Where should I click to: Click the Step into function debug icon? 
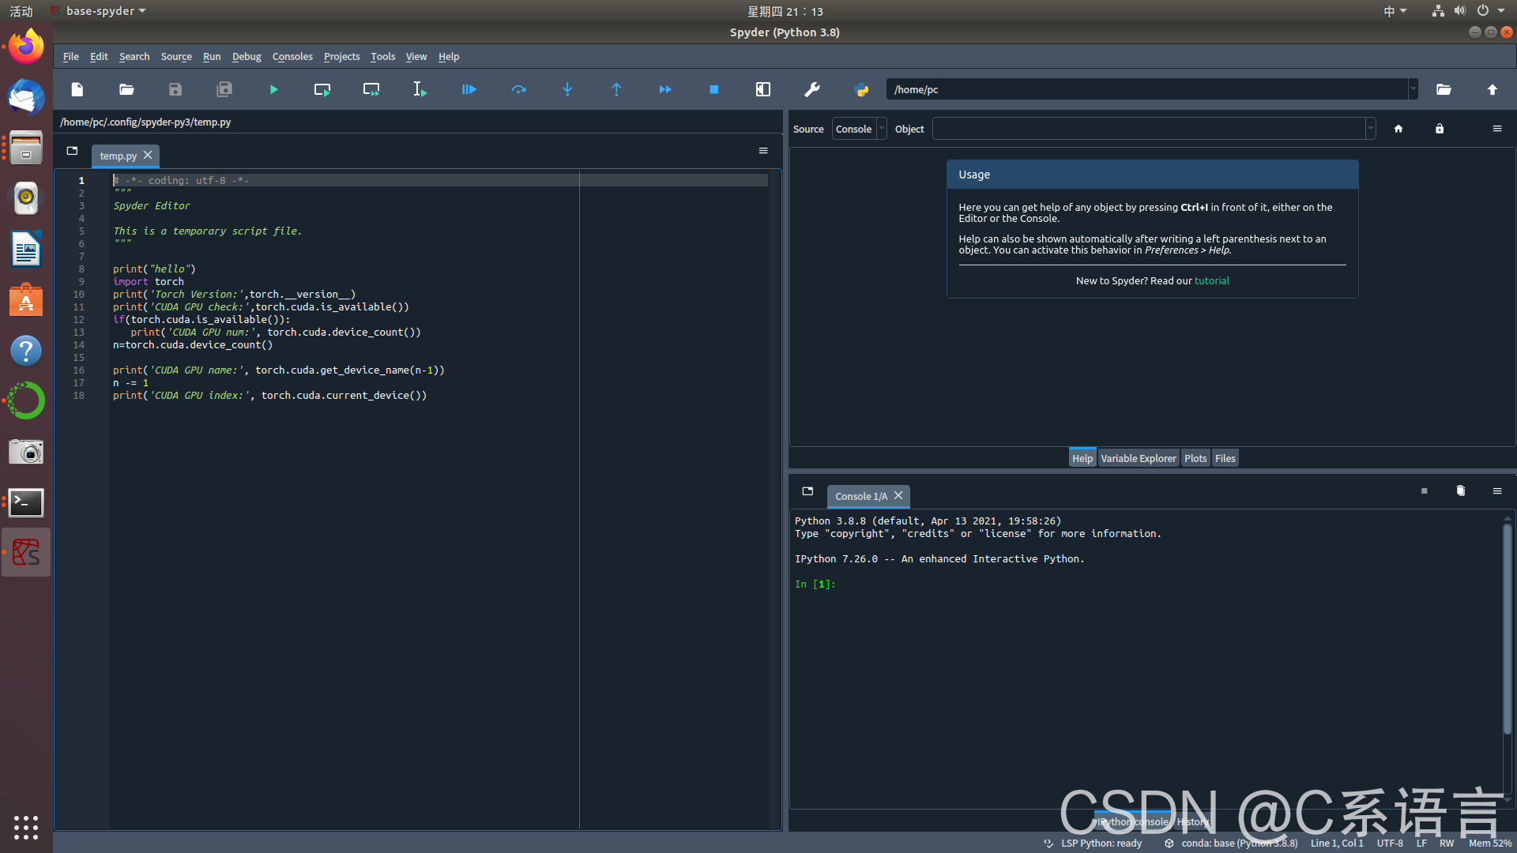tap(566, 89)
